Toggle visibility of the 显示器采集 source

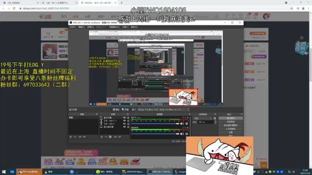coord(124,127)
